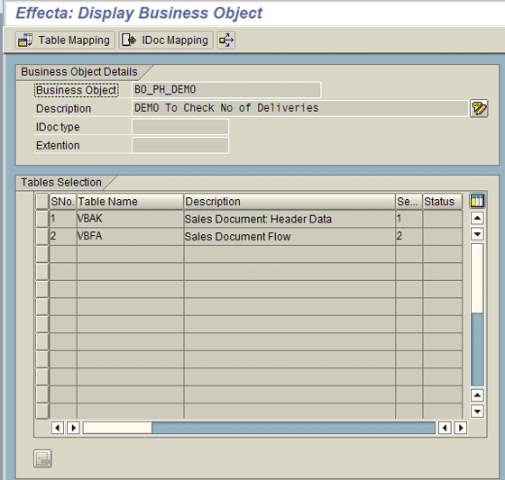Image resolution: width=505 pixels, height=480 pixels.
Task: Click the top vertical scroll down arrow
Action: tap(477, 234)
